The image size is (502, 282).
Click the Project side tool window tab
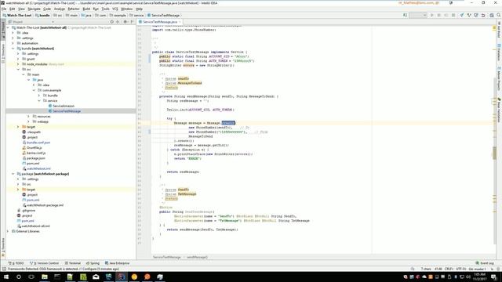3,29
